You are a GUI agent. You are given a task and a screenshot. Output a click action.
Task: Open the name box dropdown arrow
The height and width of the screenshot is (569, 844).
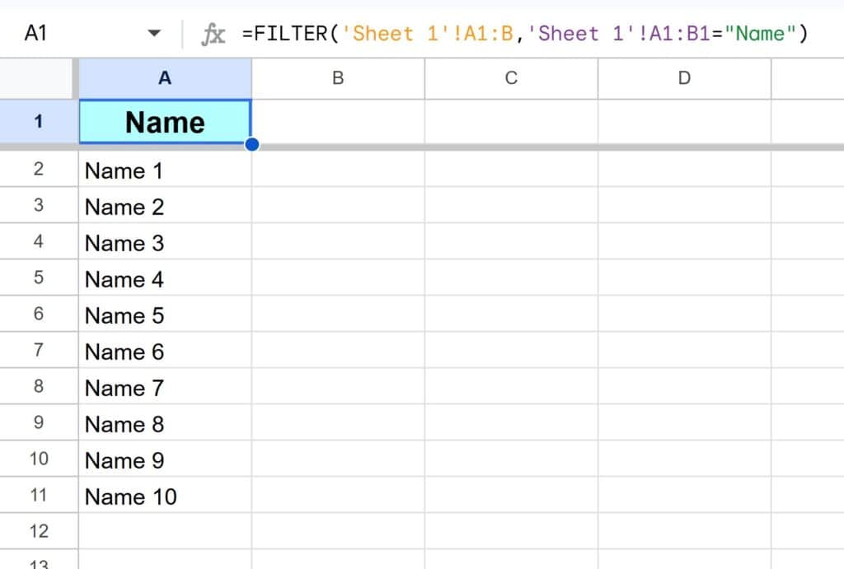[154, 33]
